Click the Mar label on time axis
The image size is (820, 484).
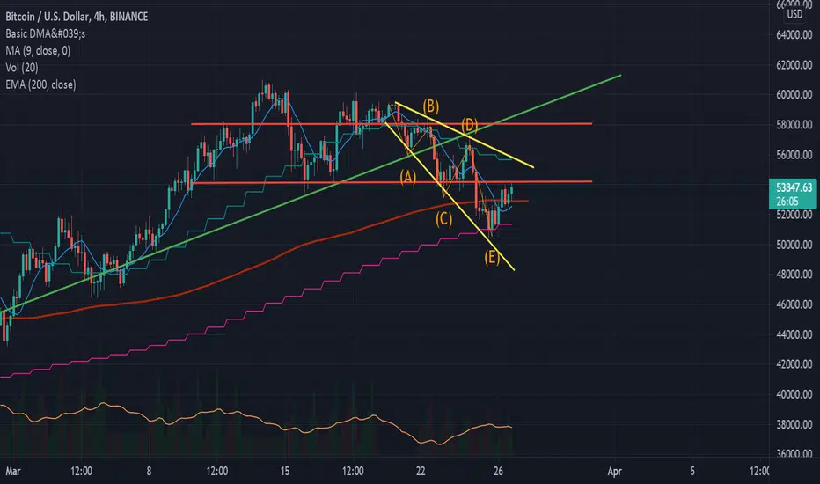12,472
